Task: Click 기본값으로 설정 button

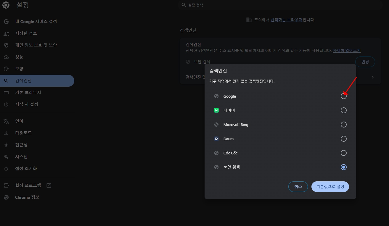Action: click(x=330, y=187)
